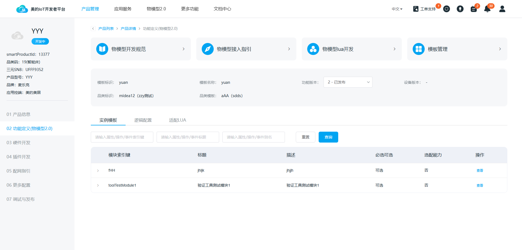Viewport: 522px width, 250px height.
Task: Open the 功能版本 dropdown showing 2 - 已发布
Action: 348,82
